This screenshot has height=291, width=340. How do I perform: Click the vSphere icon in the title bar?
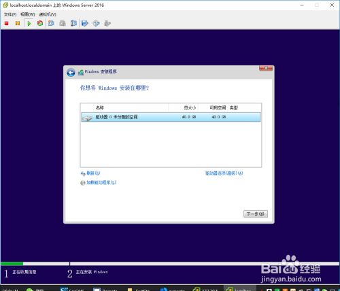click(5, 5)
